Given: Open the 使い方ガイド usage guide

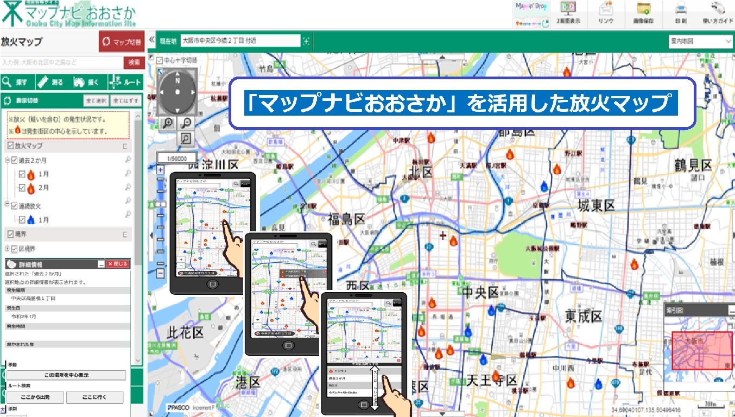Looking at the screenshot, I should click(x=718, y=13).
